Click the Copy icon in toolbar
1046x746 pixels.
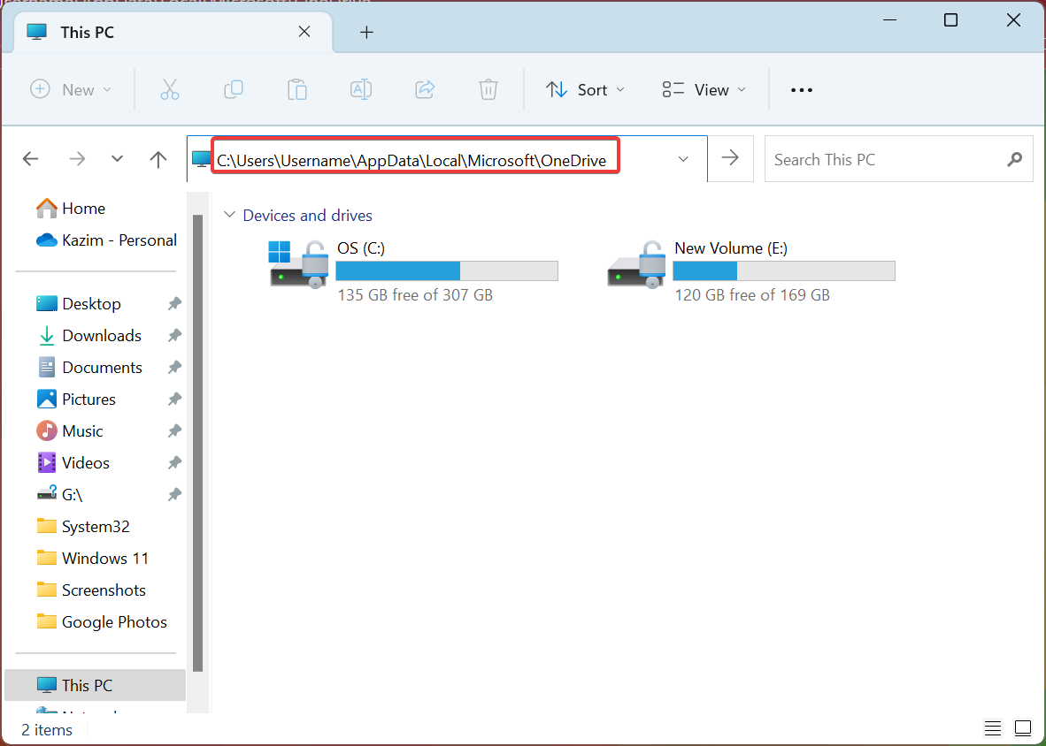[x=233, y=89]
